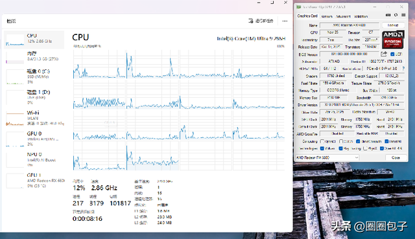The image size is (415, 239).
Task: Click the bus interface question mark icon
Action: click(x=403, y=69)
